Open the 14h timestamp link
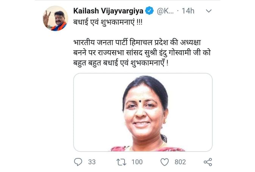Viewport: 255px width, 172px height. tap(188, 11)
